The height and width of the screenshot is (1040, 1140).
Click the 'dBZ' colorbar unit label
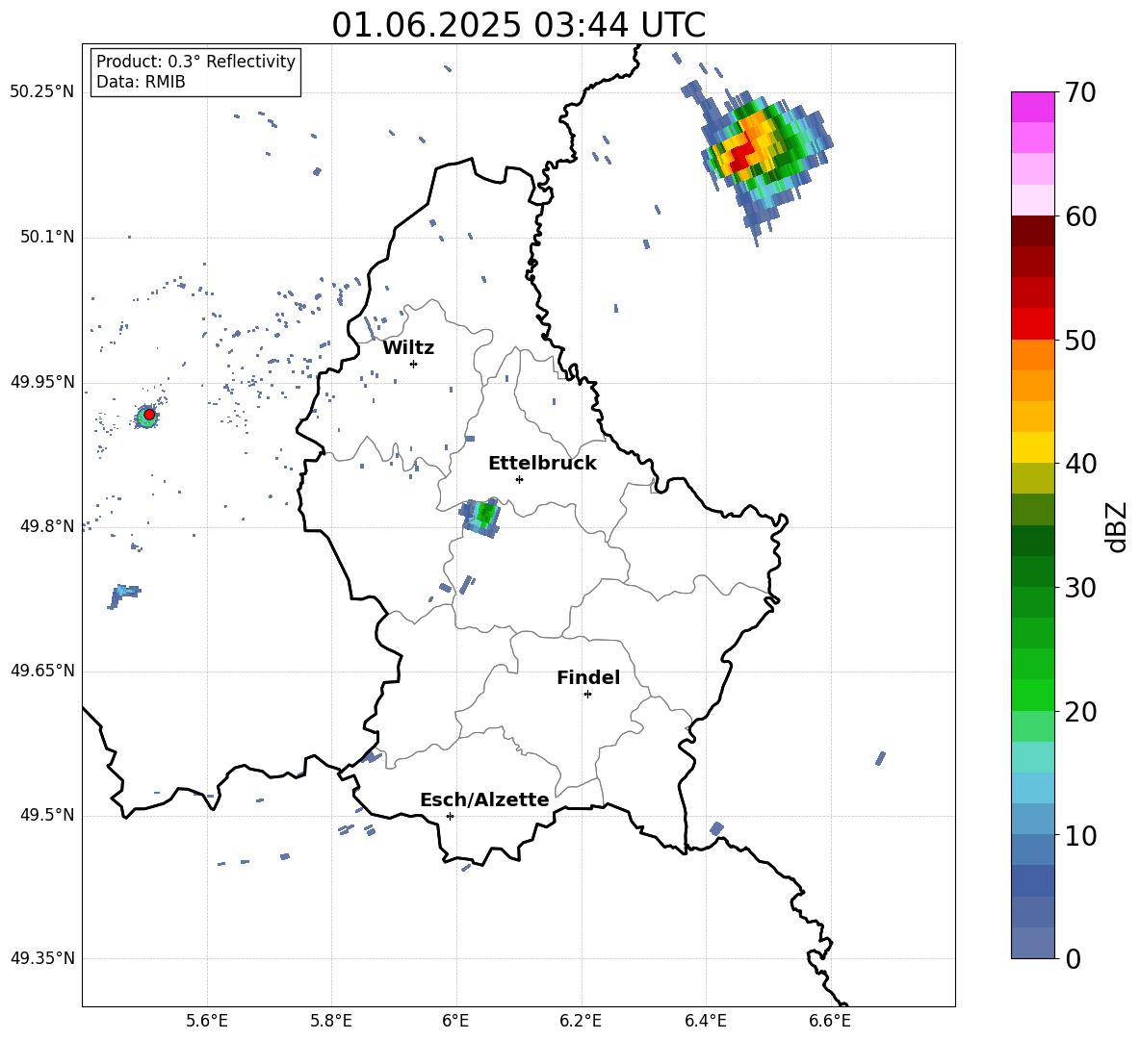pos(1116,526)
